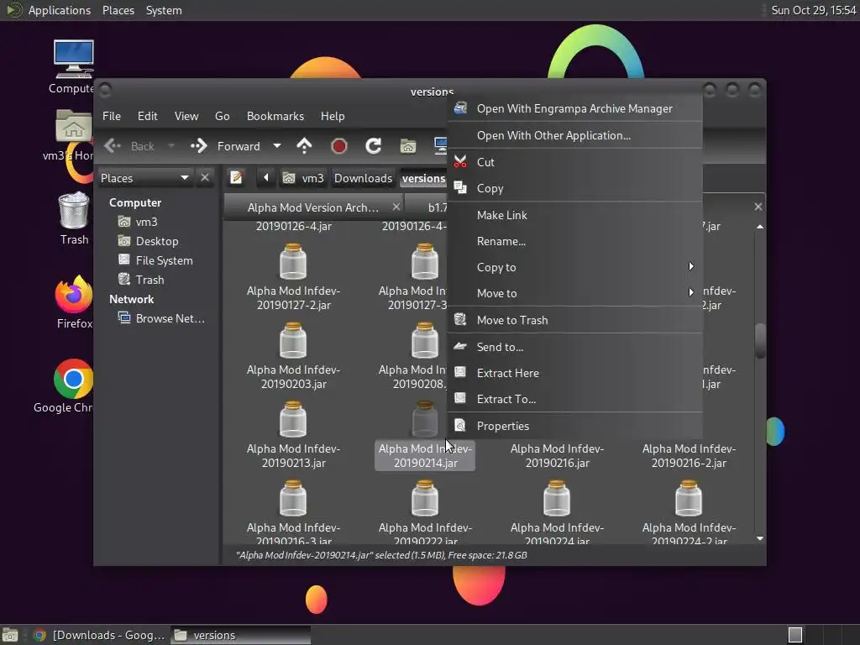The image size is (860, 645).
Task: Toggle the location edit pencil button
Action: [x=236, y=178]
